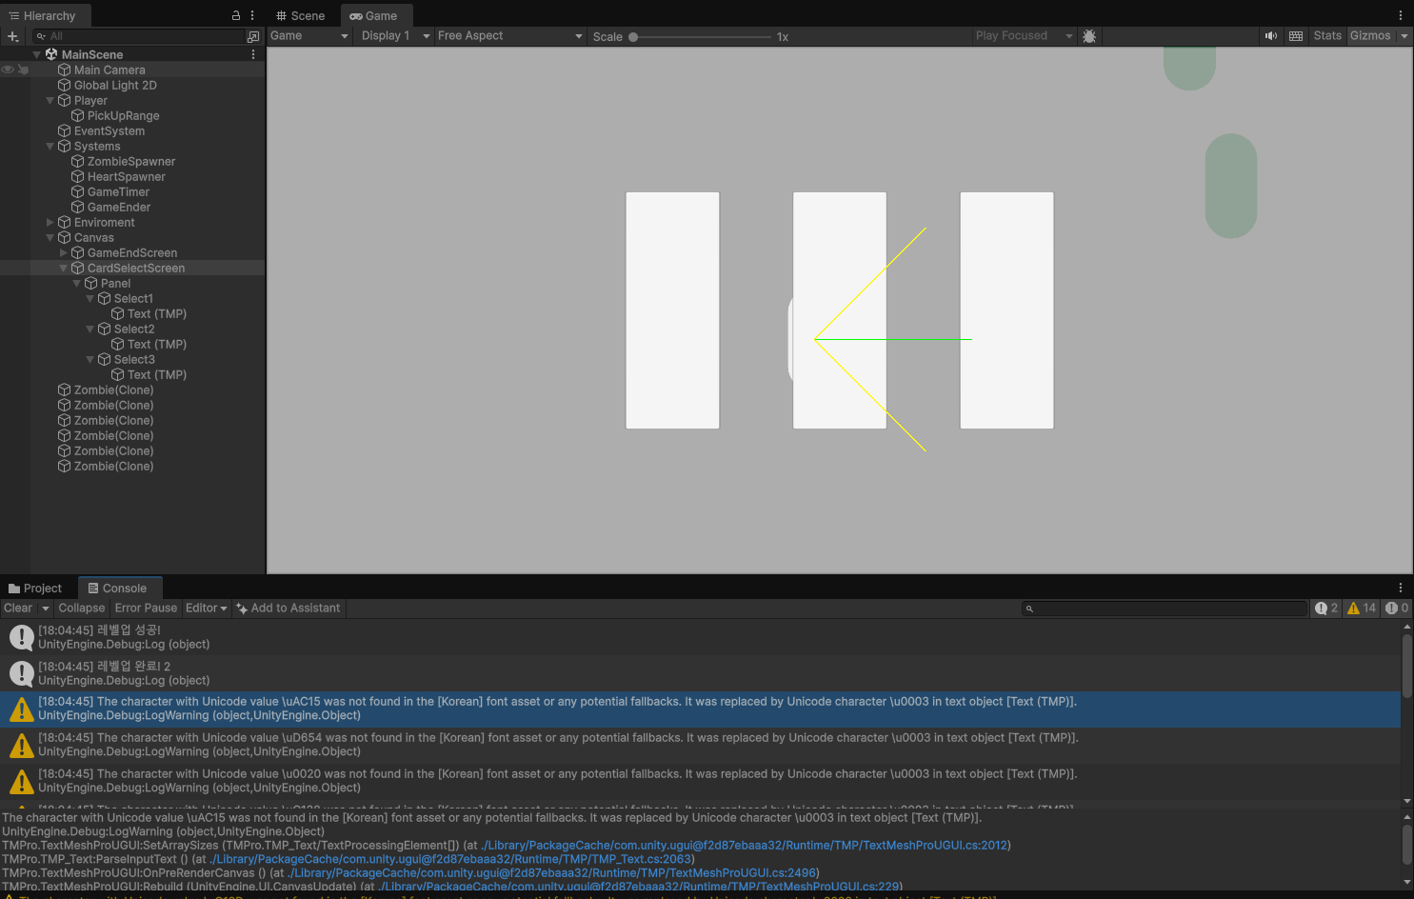The width and height of the screenshot is (1414, 899).
Task: Open the Hierarchy search window icon
Action: pyautogui.click(x=253, y=36)
